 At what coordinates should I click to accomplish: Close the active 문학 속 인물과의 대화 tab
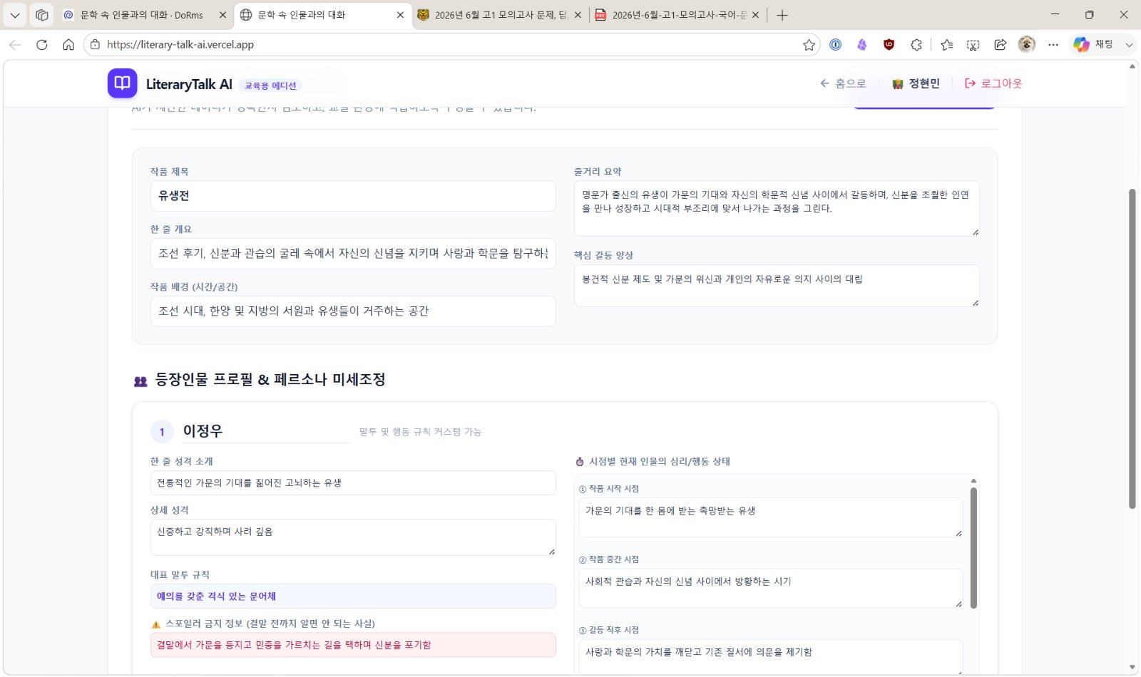400,15
